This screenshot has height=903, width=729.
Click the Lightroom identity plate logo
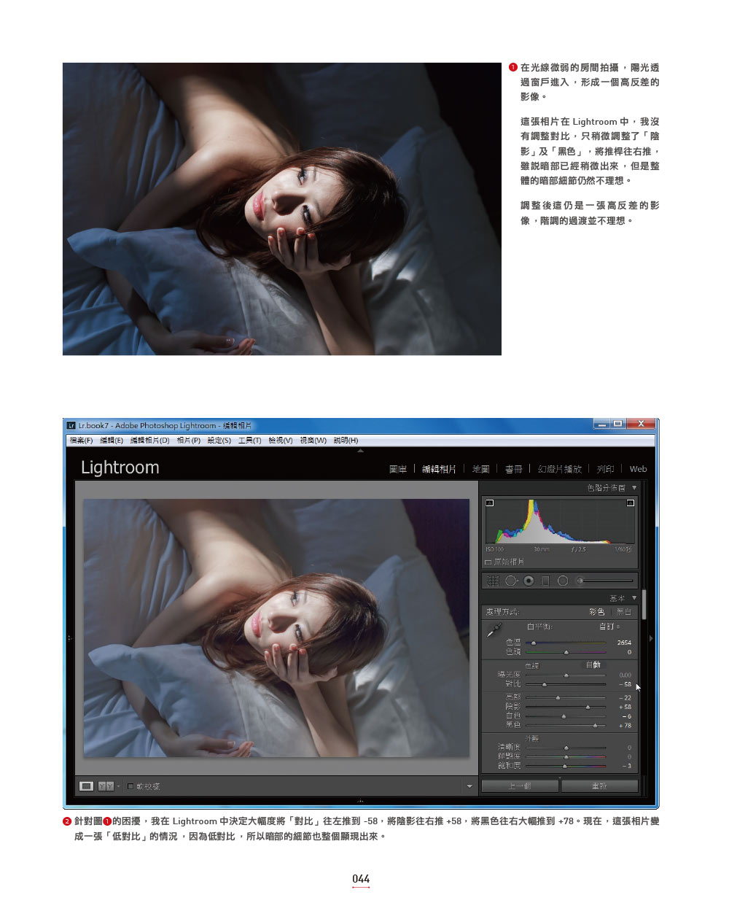tap(120, 468)
